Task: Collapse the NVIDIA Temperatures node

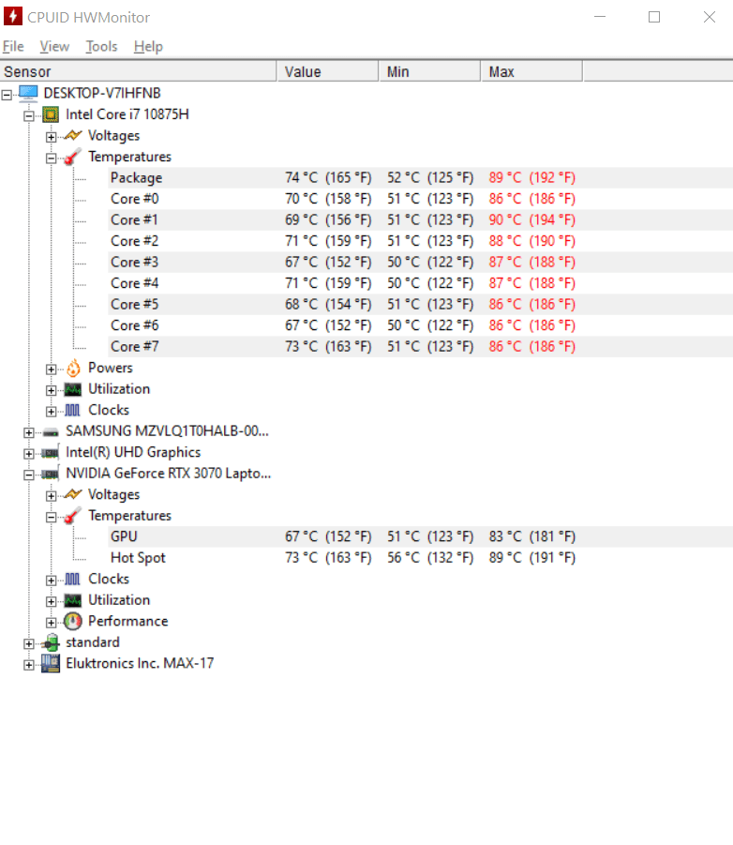Action: 52,518
